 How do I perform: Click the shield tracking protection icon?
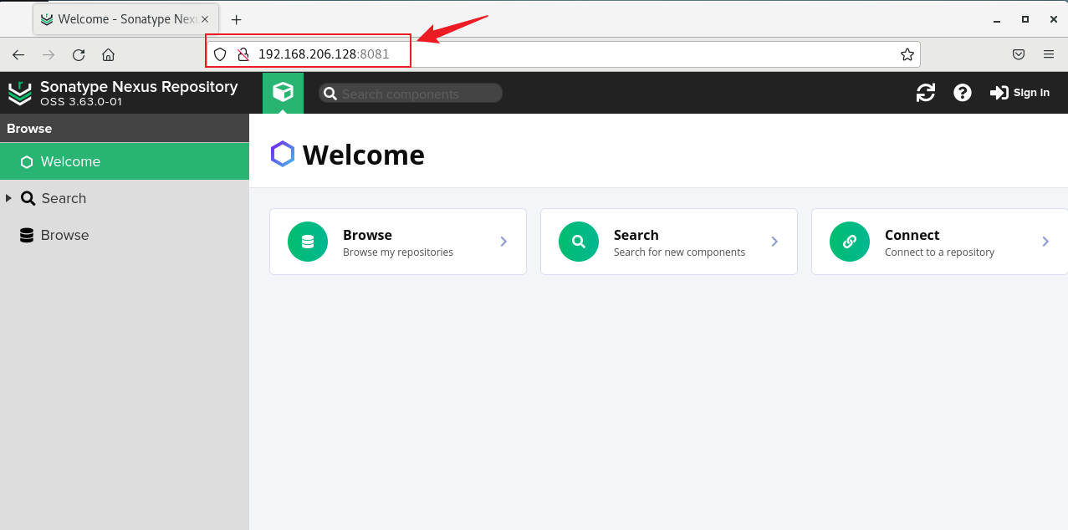(220, 54)
